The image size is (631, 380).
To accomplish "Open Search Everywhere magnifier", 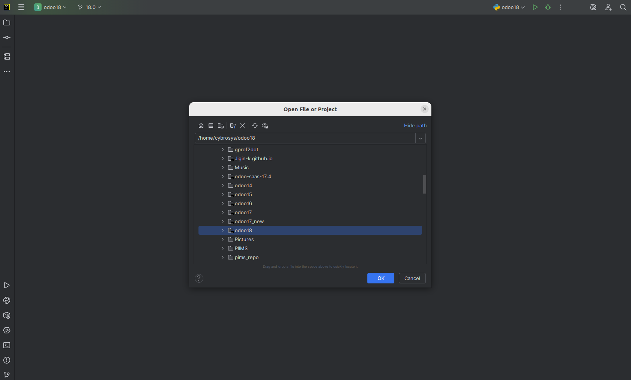I will pyautogui.click(x=623, y=7).
